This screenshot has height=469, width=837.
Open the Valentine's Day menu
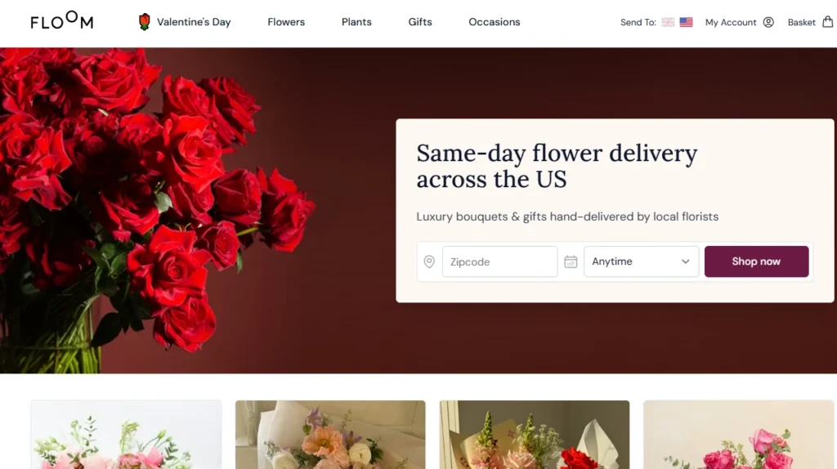tap(194, 22)
